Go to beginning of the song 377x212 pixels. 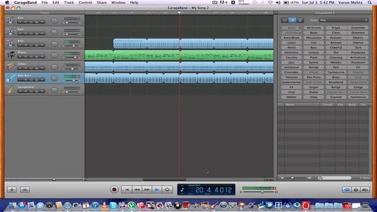click(127, 190)
